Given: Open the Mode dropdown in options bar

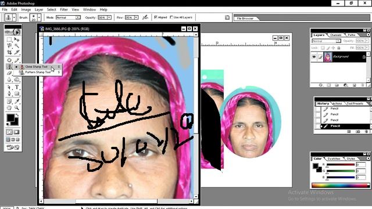Looking at the screenshot, I should coord(78,17).
